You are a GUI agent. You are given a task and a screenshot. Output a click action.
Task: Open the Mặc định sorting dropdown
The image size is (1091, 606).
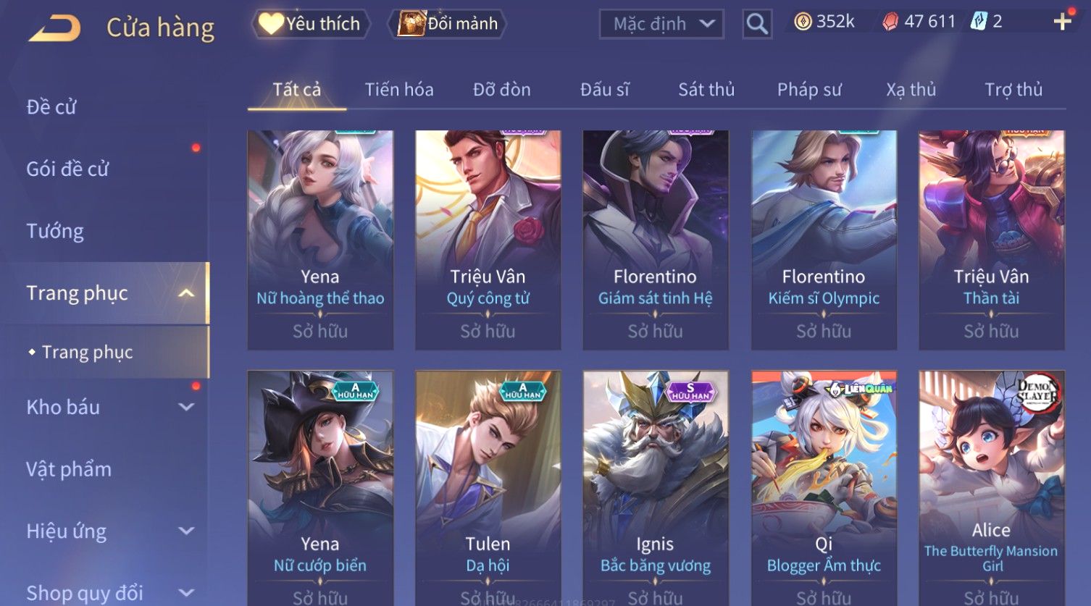[x=661, y=25]
